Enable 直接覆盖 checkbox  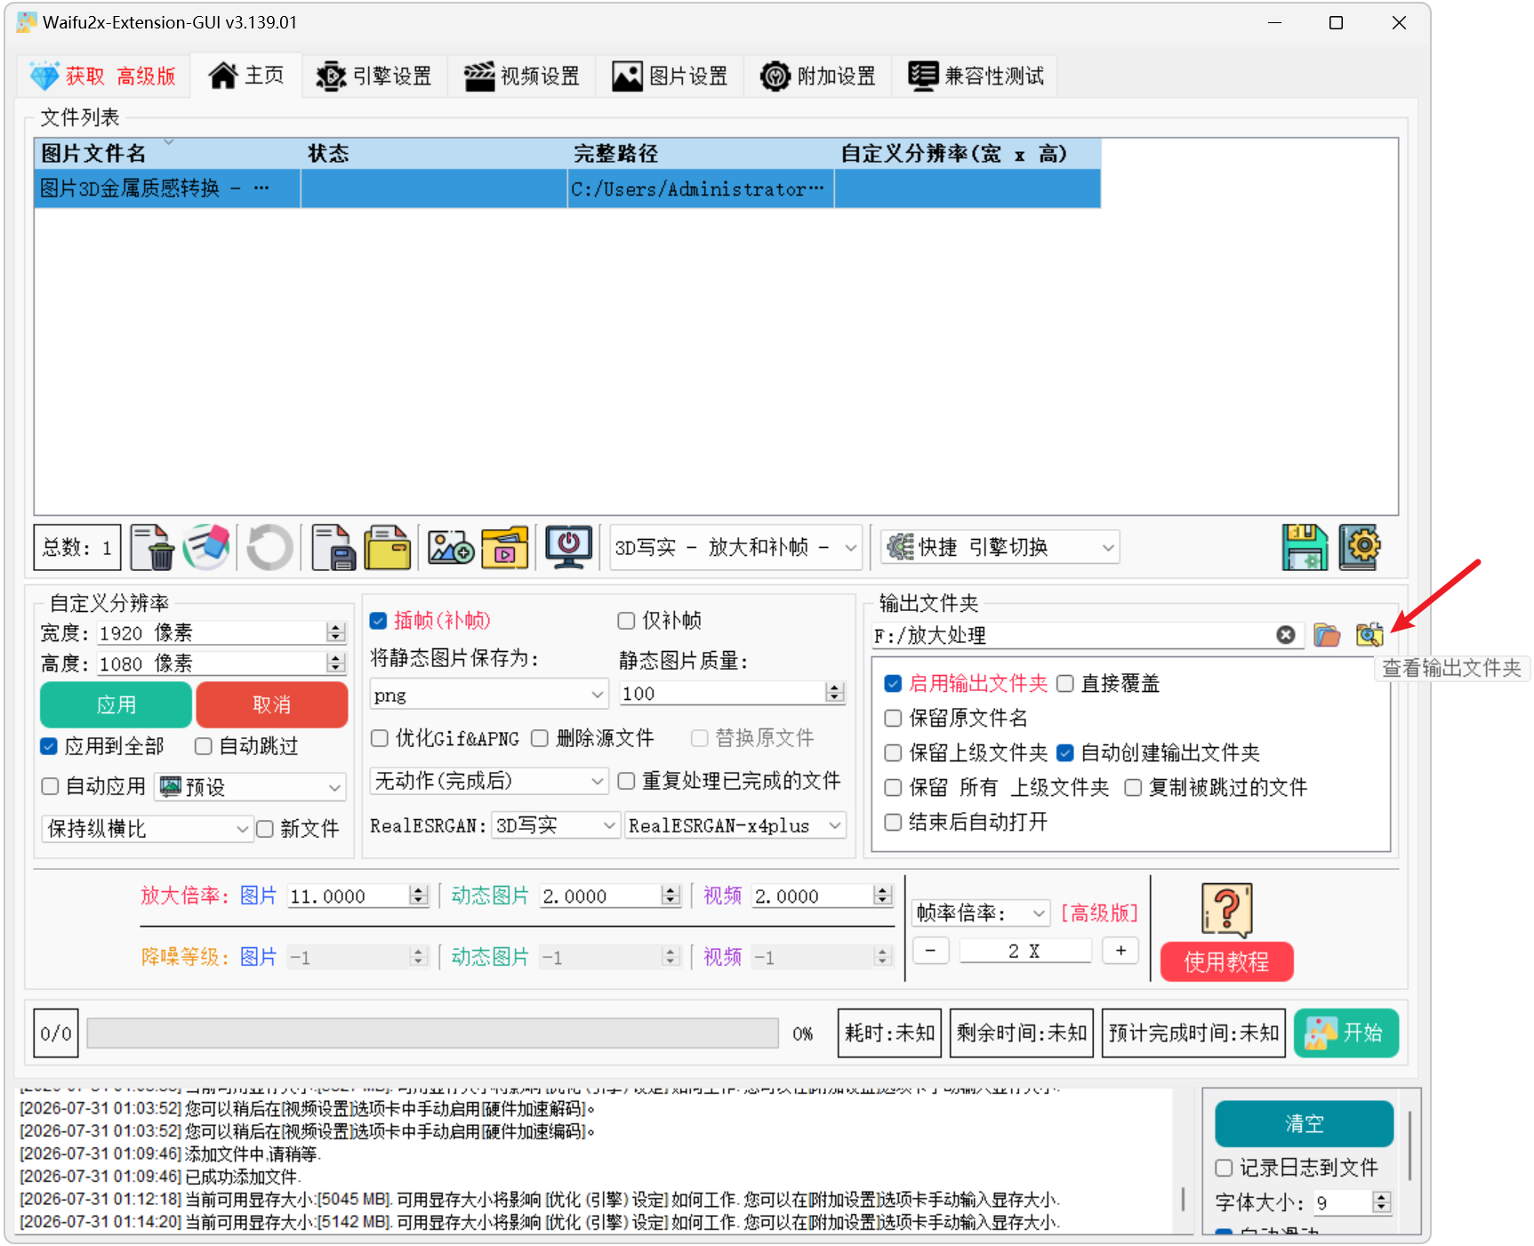coord(1065,683)
